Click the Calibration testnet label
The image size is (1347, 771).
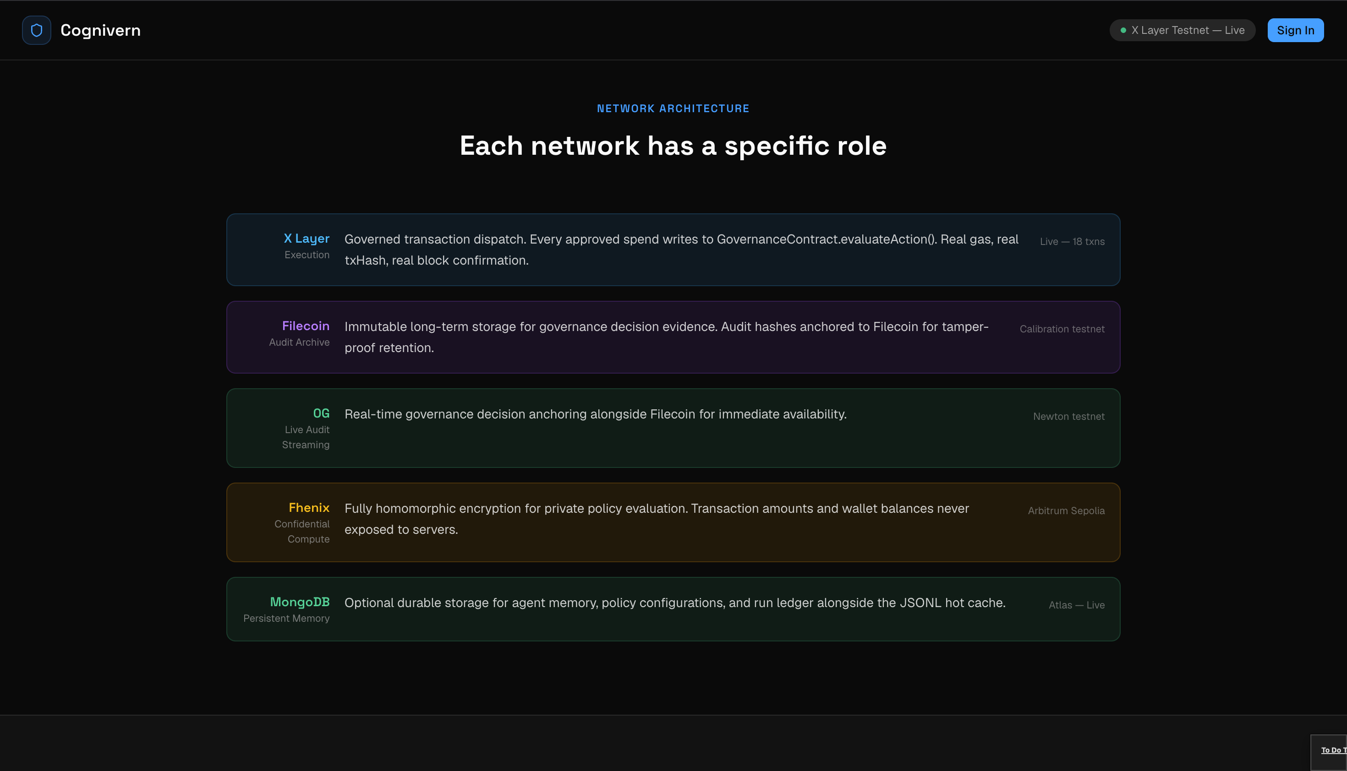[1062, 329]
